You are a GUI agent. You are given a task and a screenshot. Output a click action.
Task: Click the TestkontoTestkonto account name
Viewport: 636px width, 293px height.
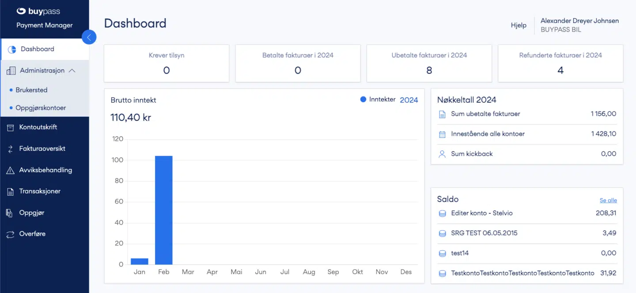[x=522, y=273]
